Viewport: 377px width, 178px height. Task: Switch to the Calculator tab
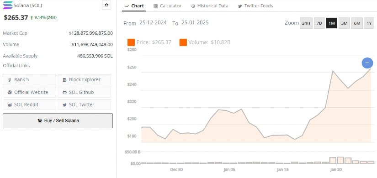[x=168, y=6]
